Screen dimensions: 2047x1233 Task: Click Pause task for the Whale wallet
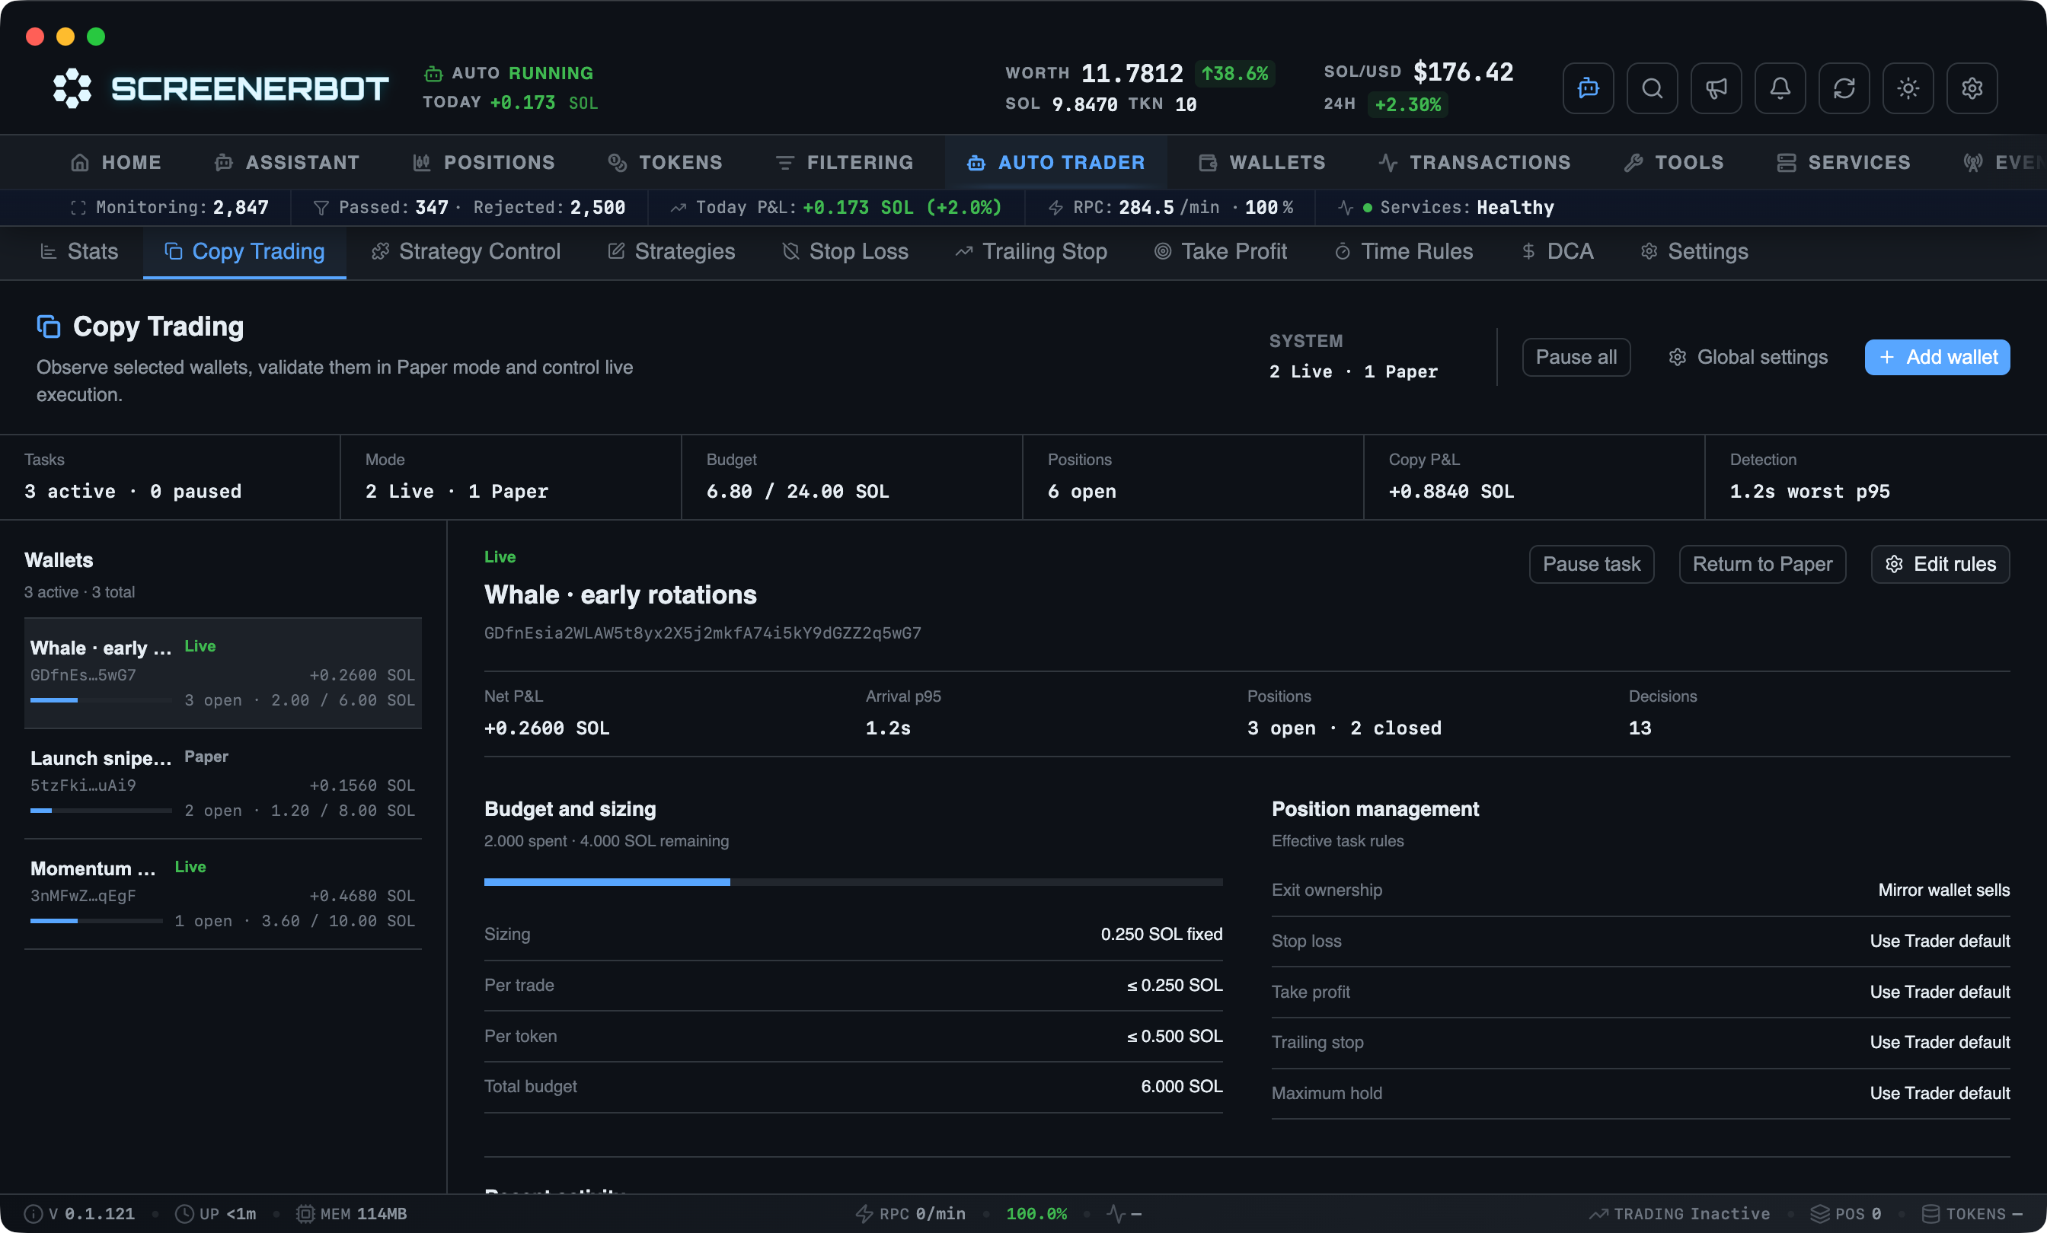tap(1591, 564)
